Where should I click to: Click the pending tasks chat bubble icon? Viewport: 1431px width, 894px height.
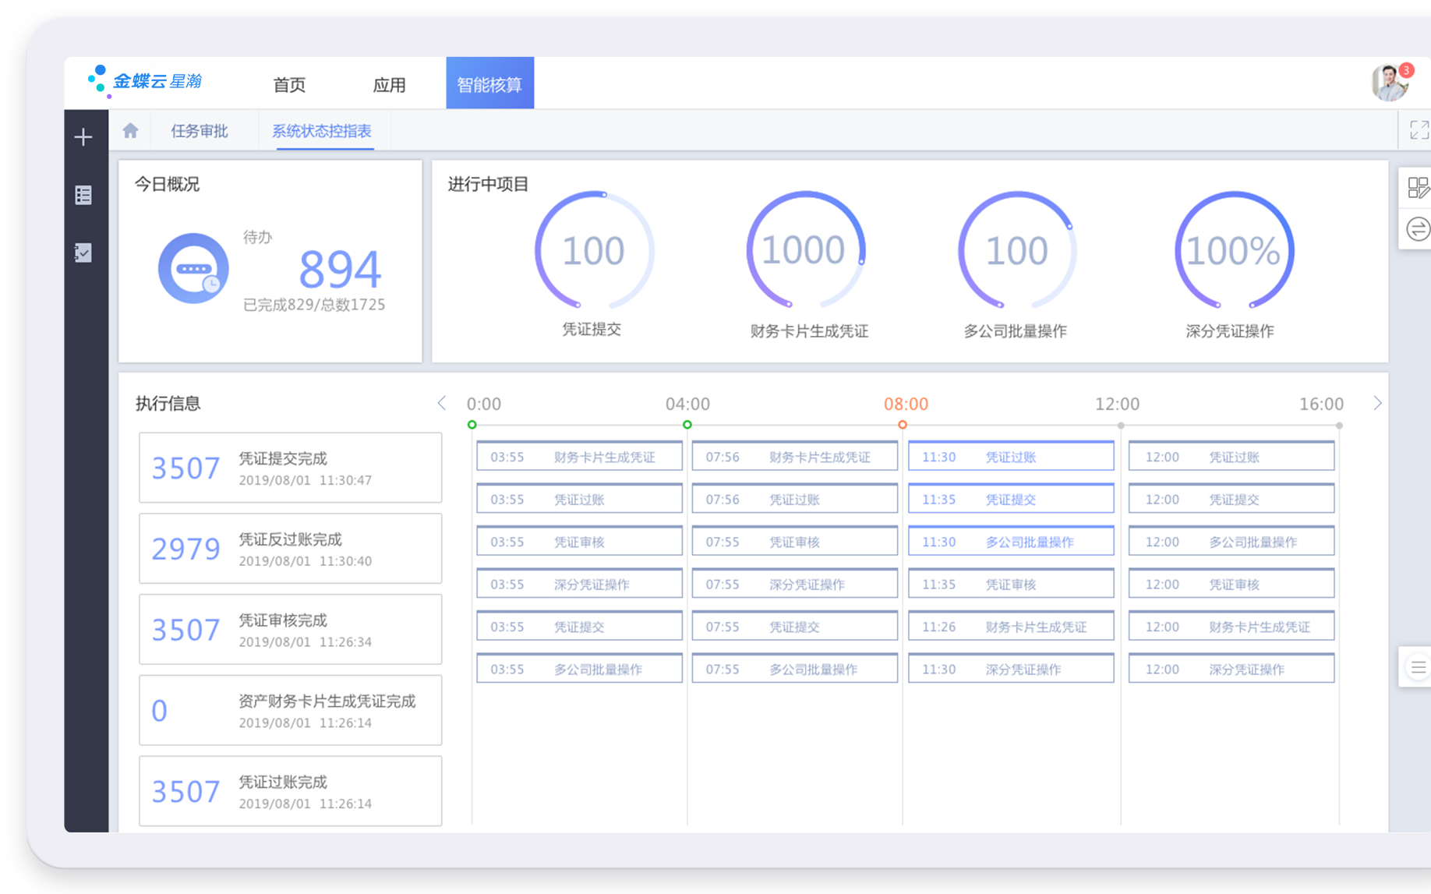coord(193,268)
